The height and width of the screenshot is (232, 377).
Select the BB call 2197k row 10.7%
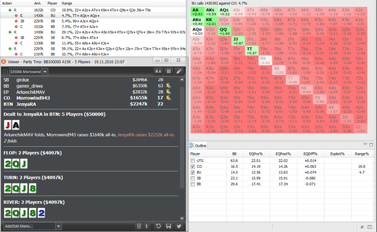point(93,54)
